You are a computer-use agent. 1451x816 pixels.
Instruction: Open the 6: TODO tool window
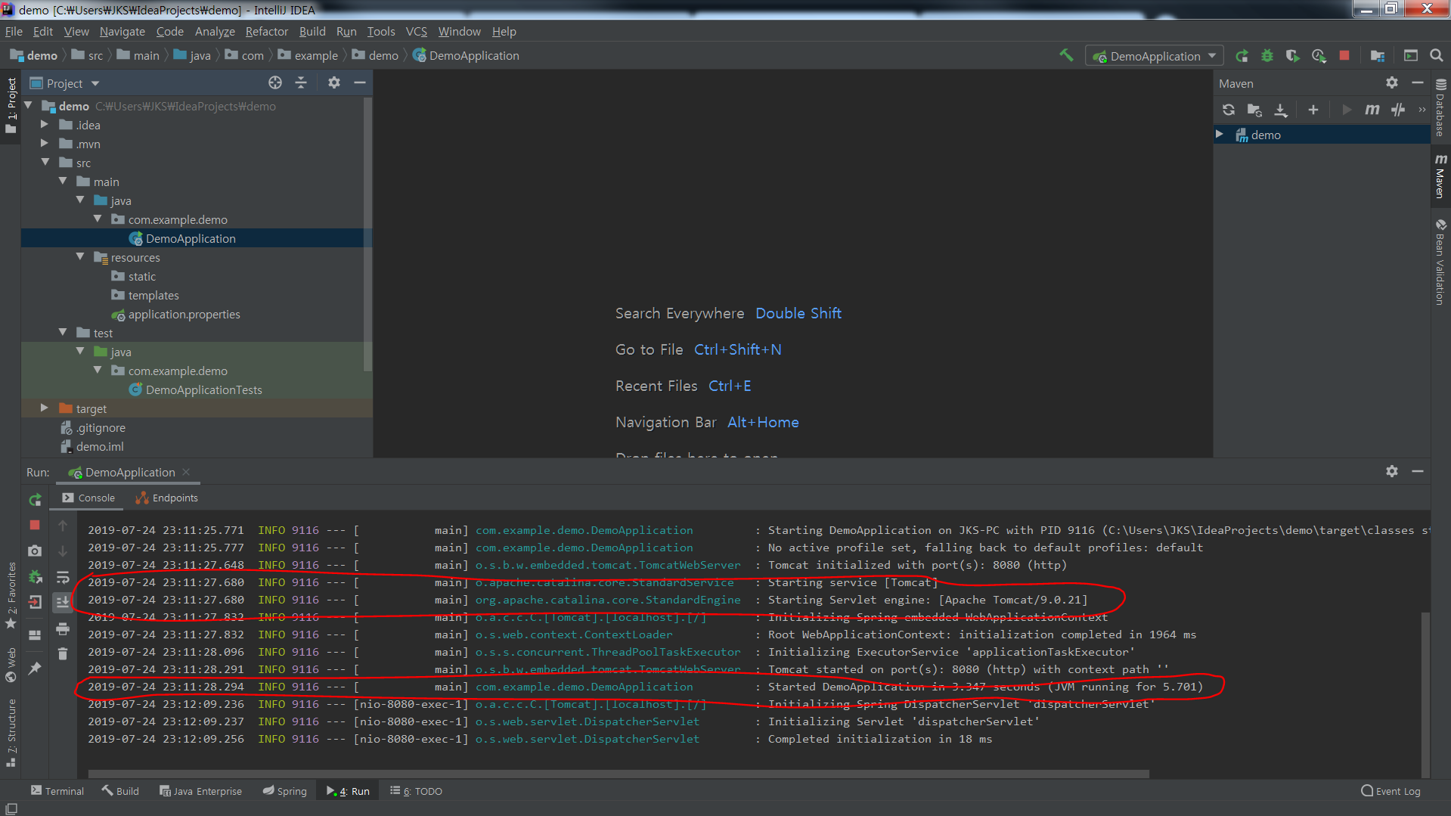coord(416,791)
